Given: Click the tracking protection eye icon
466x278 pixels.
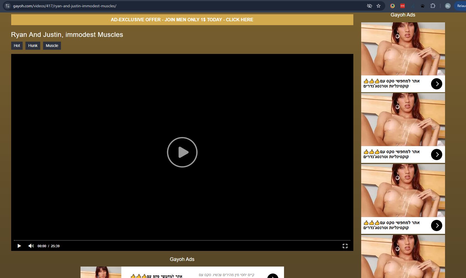Looking at the screenshot, I should point(369,6).
